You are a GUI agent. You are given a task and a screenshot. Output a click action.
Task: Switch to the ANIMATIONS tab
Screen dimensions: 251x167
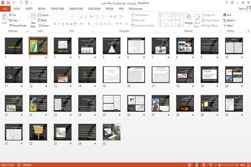point(76,9)
